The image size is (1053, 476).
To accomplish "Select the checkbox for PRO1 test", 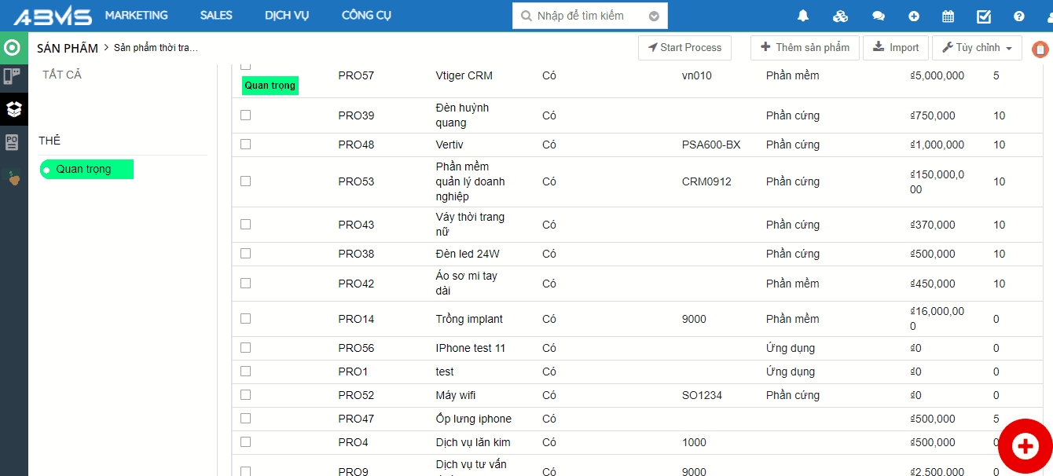I will (245, 371).
